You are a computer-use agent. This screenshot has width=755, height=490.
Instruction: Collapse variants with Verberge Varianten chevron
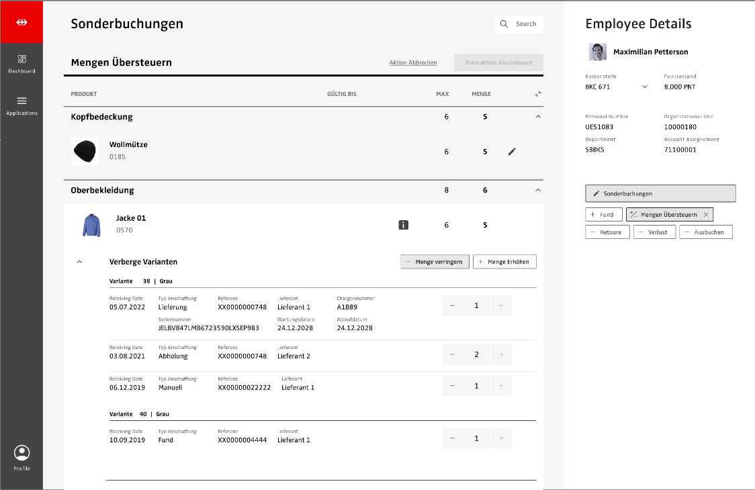pyautogui.click(x=80, y=262)
